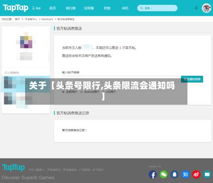The width and height of the screenshot is (213, 183).
Task: Select the highlighted game entry in sidebar
Action: pos(26,84)
